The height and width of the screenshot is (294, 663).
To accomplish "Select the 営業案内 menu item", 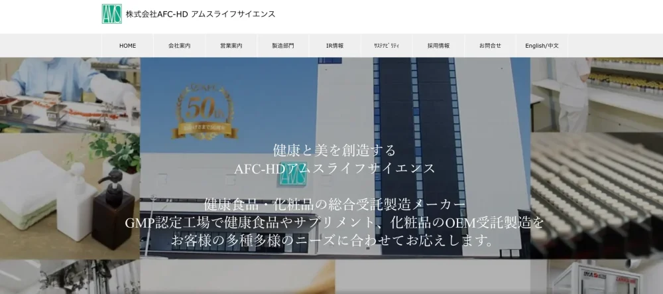I will click(231, 46).
